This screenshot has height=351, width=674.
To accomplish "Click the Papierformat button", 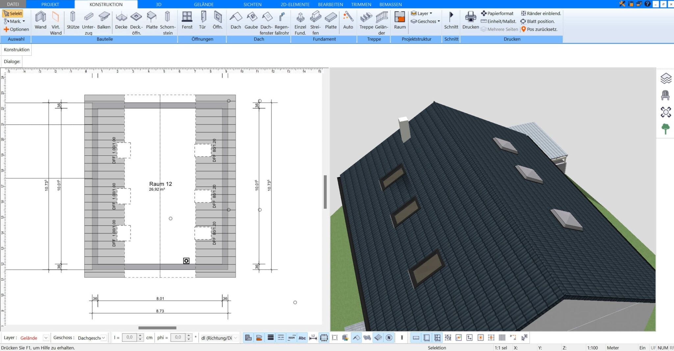I will pyautogui.click(x=497, y=13).
